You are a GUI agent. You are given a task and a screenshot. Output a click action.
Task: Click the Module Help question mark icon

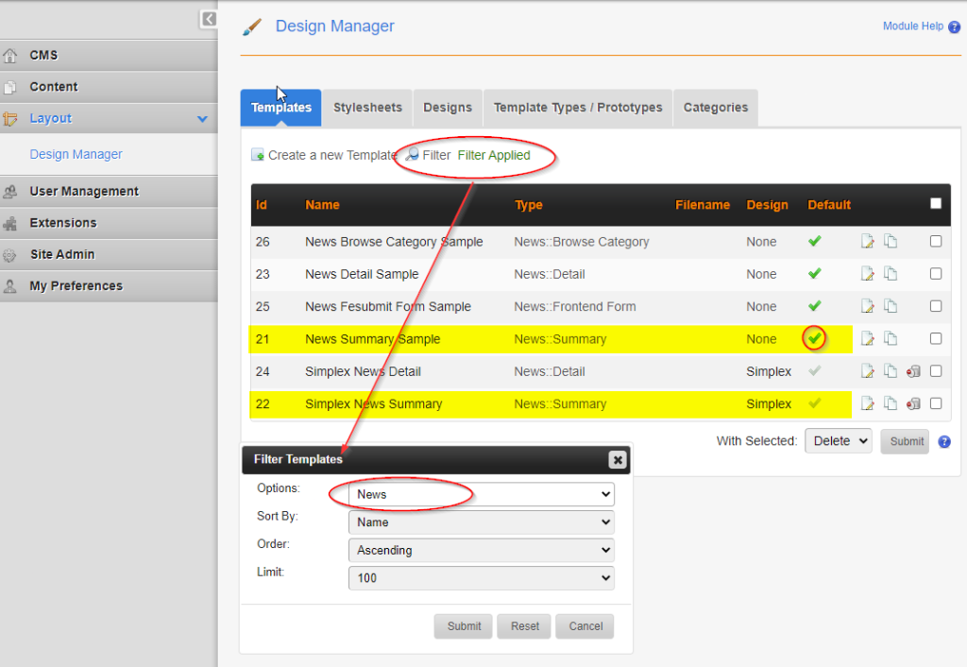955,27
